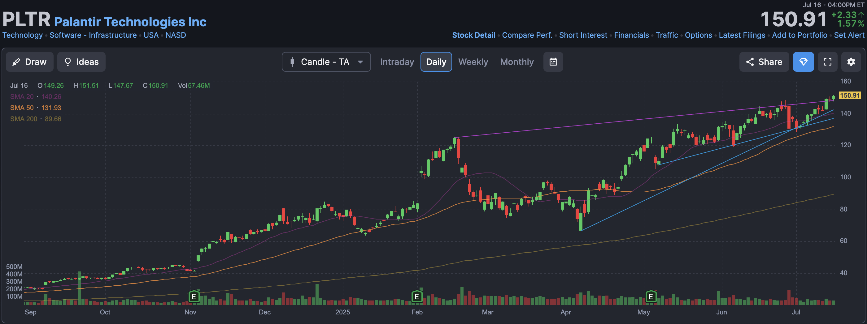Click the blue diamond premium icon
This screenshot has height=324, width=867.
click(803, 62)
